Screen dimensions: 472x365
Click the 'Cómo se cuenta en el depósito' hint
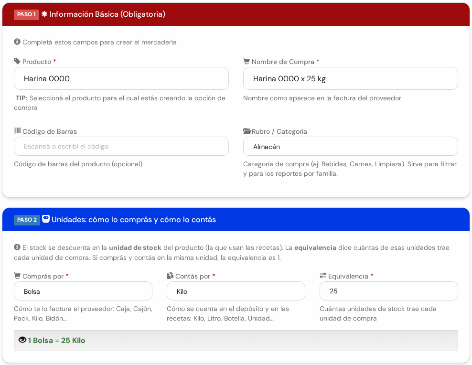[x=228, y=313]
